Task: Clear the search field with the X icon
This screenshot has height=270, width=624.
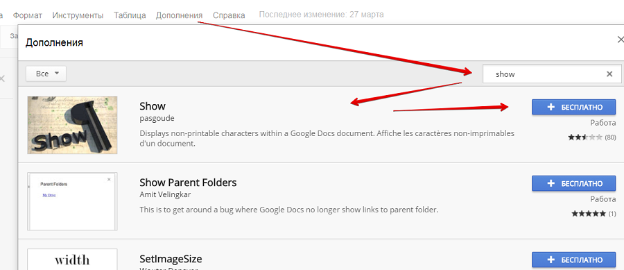Action: [x=609, y=74]
